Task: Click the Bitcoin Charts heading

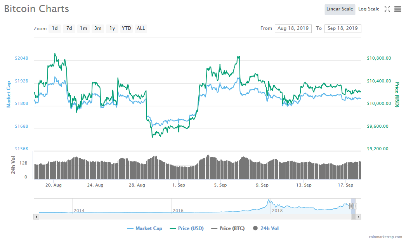Action: tap(36, 9)
